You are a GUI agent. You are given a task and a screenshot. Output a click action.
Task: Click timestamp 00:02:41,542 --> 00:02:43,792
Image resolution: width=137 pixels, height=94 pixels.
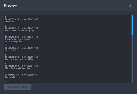[22, 28]
